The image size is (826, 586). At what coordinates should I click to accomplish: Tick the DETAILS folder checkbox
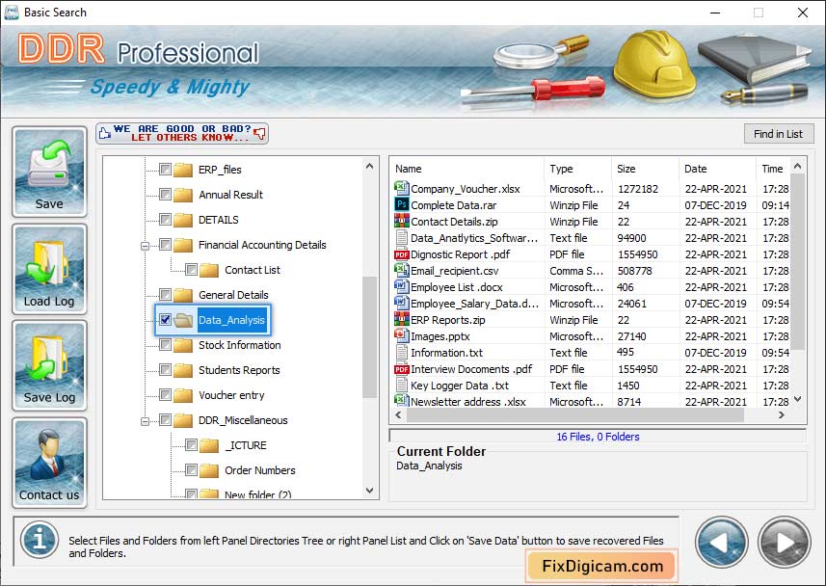(165, 219)
